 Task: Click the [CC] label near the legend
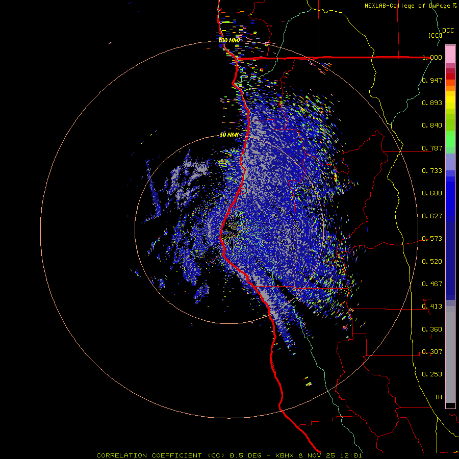point(435,35)
